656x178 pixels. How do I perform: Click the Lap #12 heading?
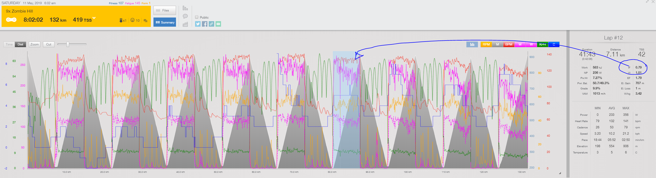pyautogui.click(x=613, y=38)
